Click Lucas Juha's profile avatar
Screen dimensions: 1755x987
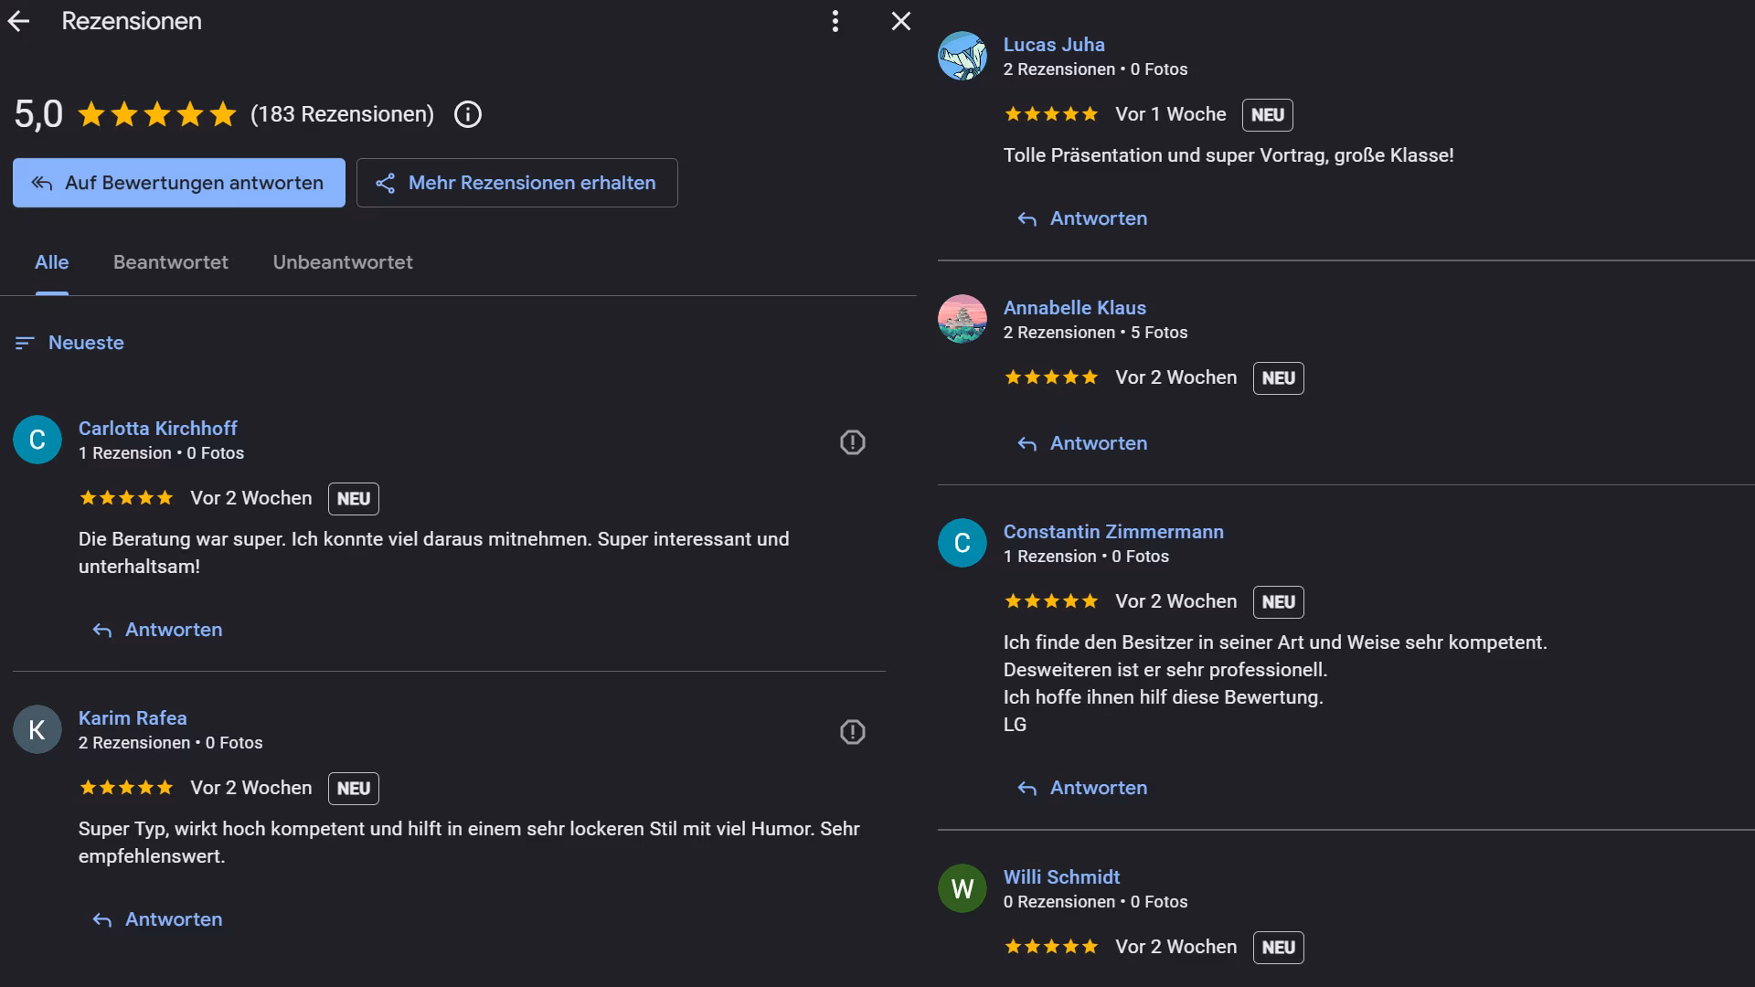tap(962, 56)
